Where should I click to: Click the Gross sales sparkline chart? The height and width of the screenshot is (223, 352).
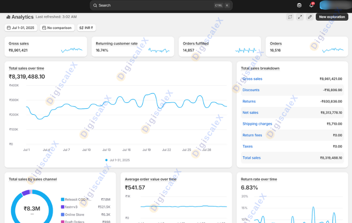[71, 50]
